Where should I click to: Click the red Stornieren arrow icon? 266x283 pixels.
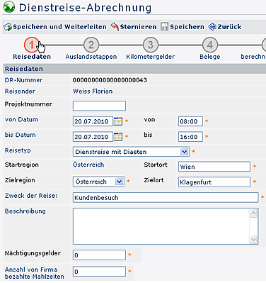tap(115, 27)
